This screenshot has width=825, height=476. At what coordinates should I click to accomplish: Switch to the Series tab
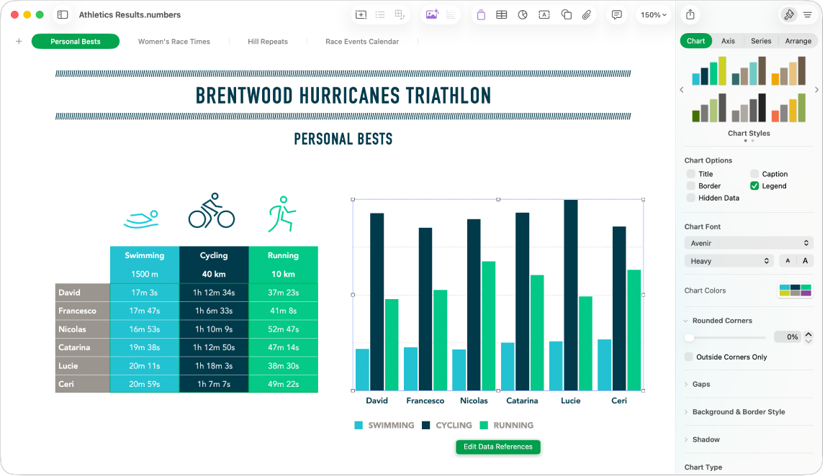tap(760, 41)
